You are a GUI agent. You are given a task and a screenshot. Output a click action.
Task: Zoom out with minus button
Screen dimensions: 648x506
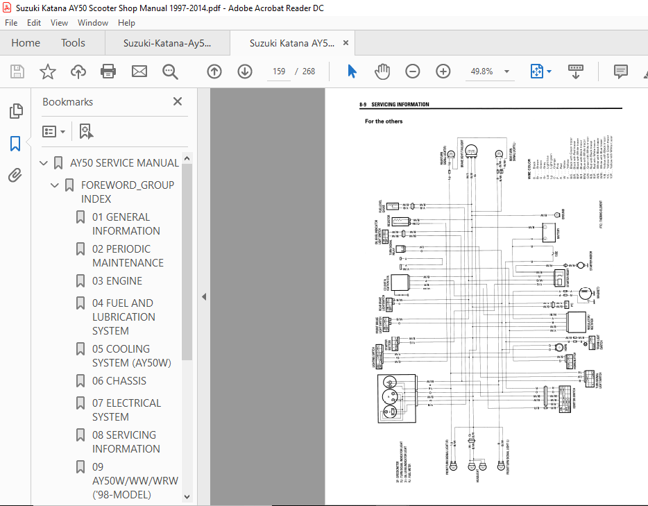pos(412,71)
